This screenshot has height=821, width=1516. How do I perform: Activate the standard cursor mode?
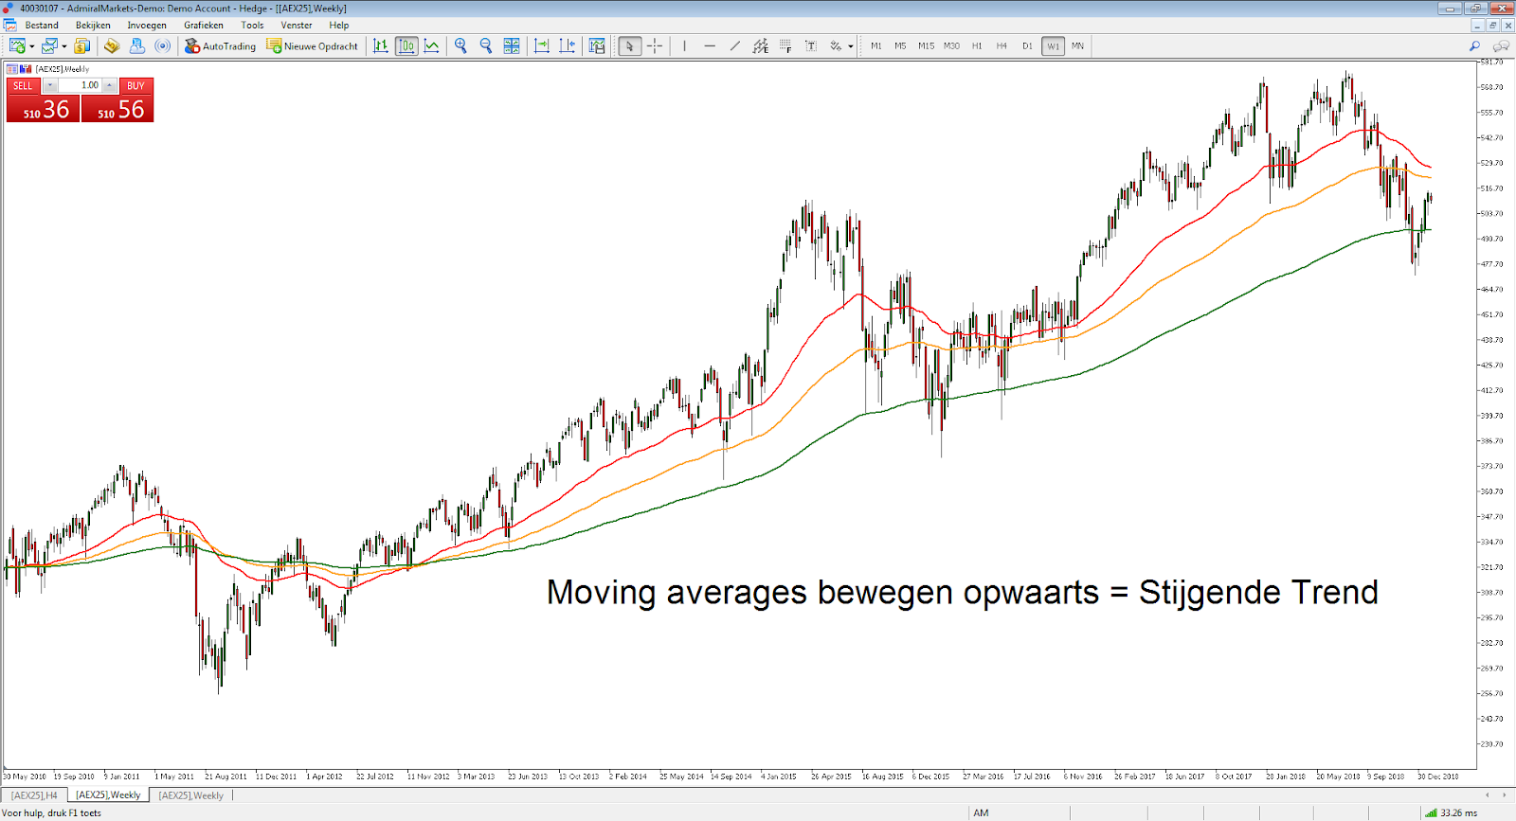click(629, 45)
